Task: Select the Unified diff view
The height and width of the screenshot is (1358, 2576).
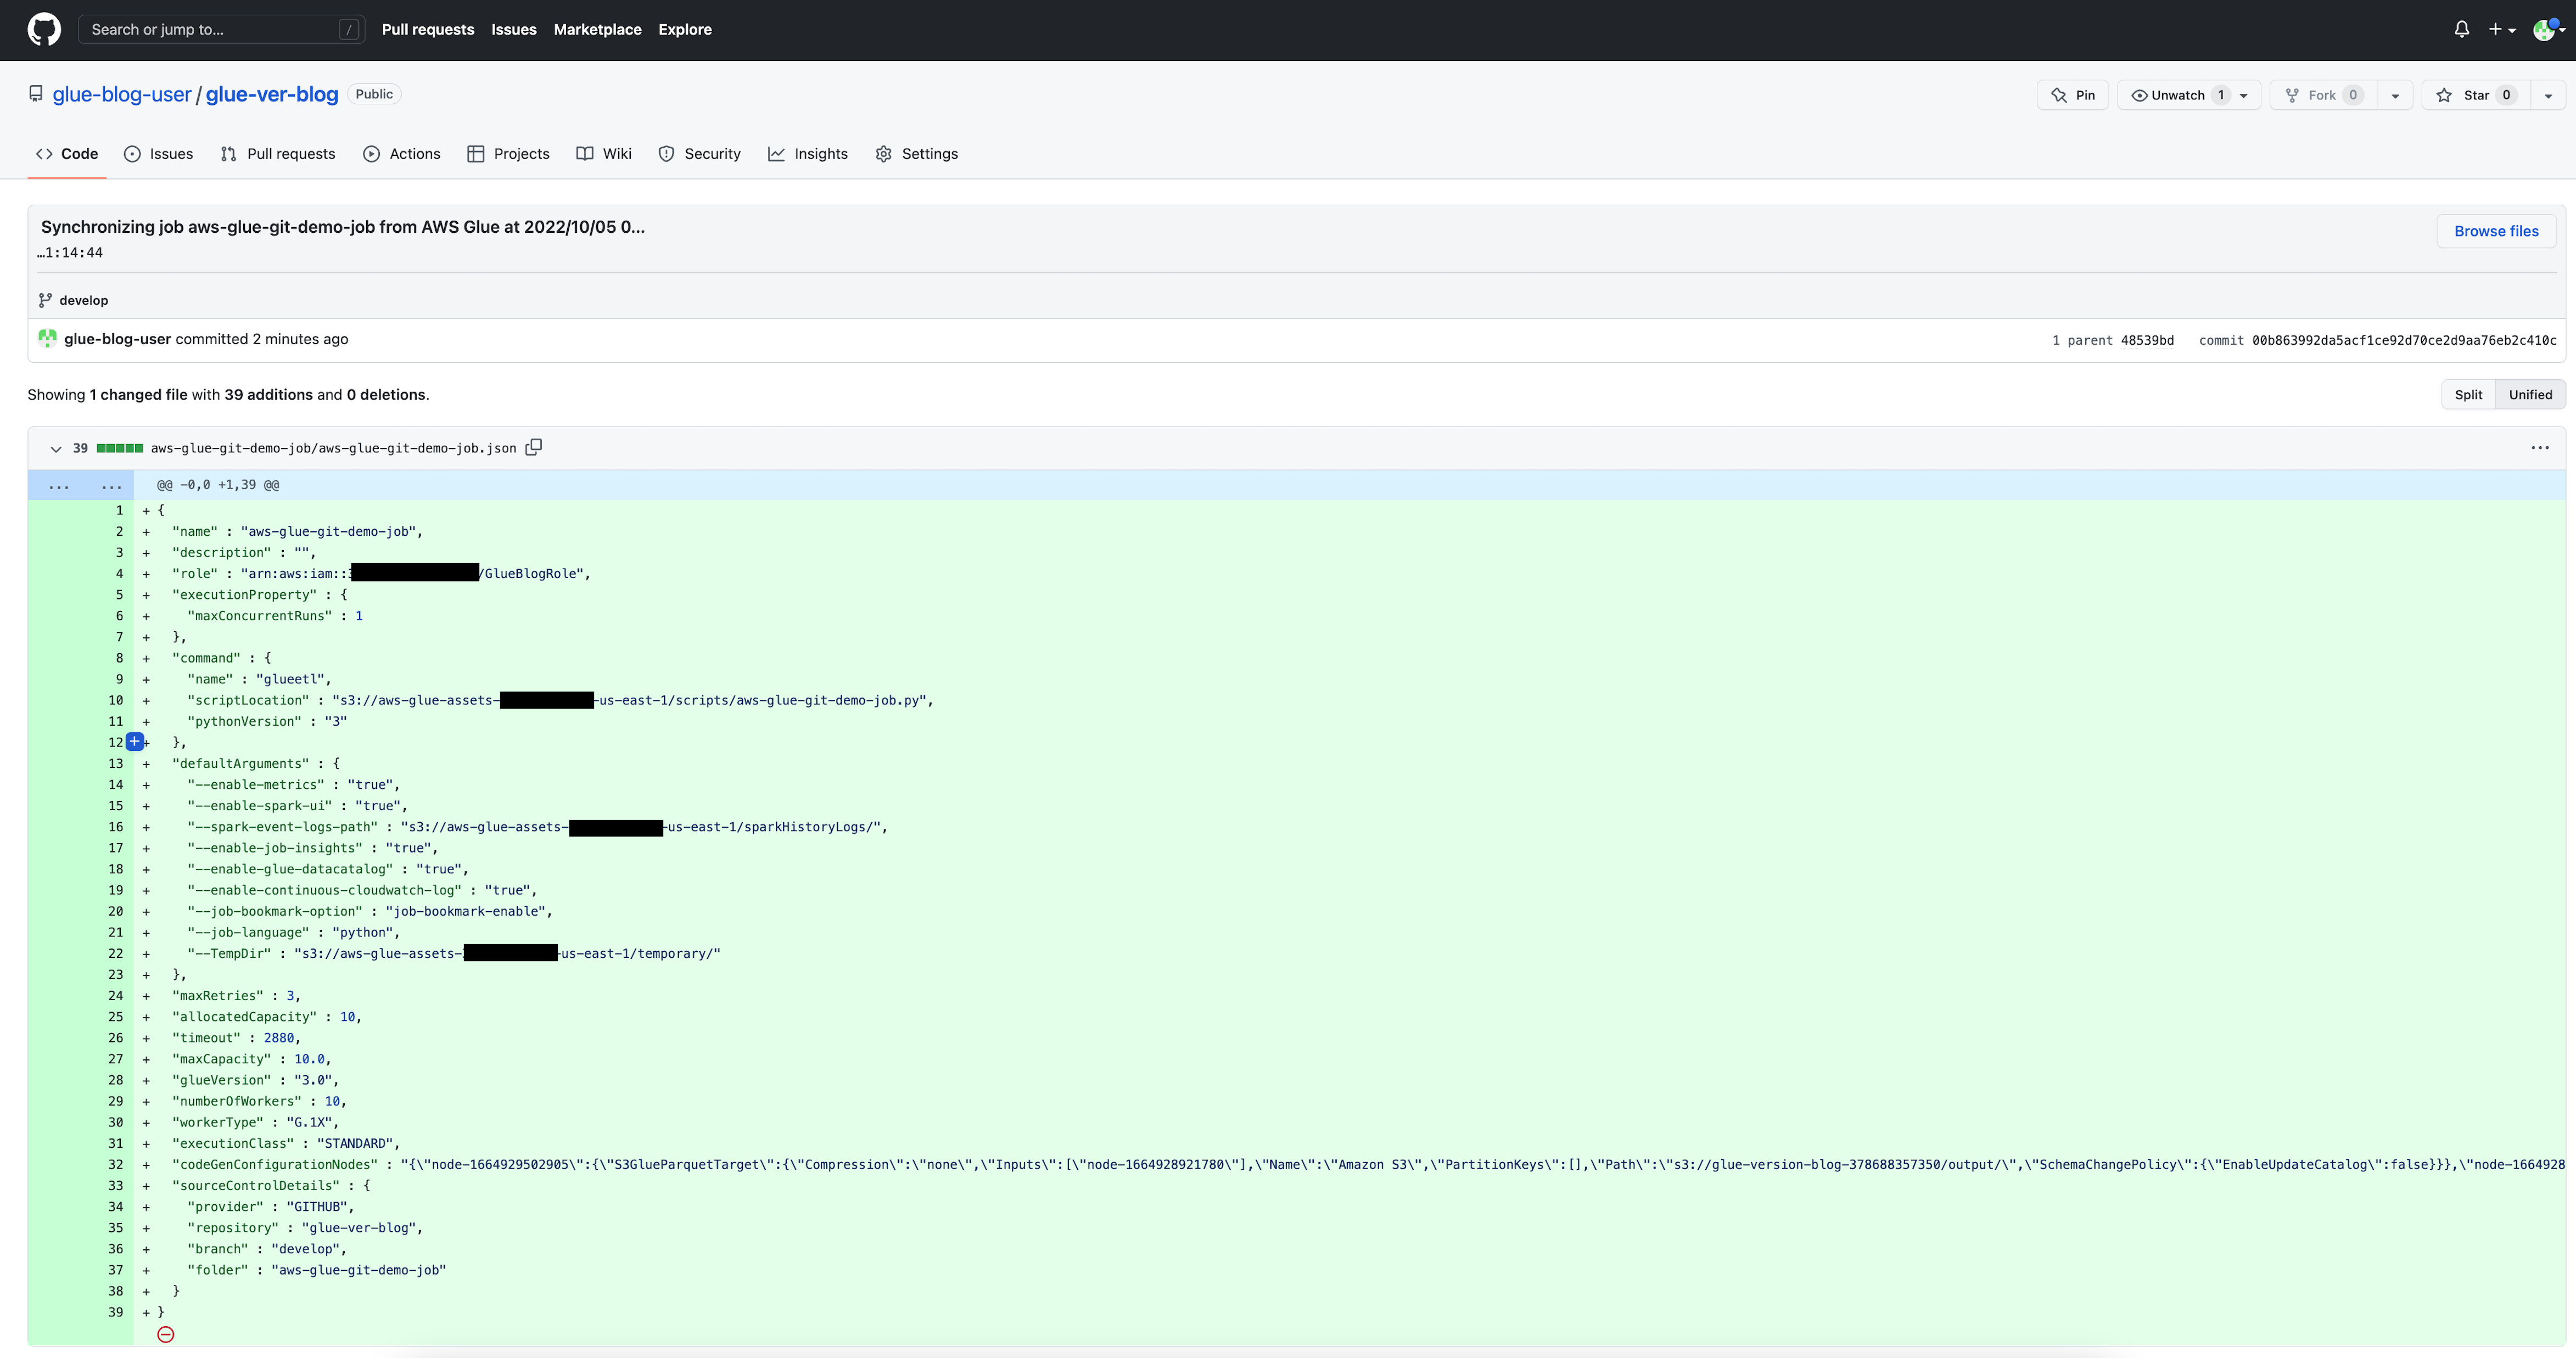Action: tap(2530, 395)
